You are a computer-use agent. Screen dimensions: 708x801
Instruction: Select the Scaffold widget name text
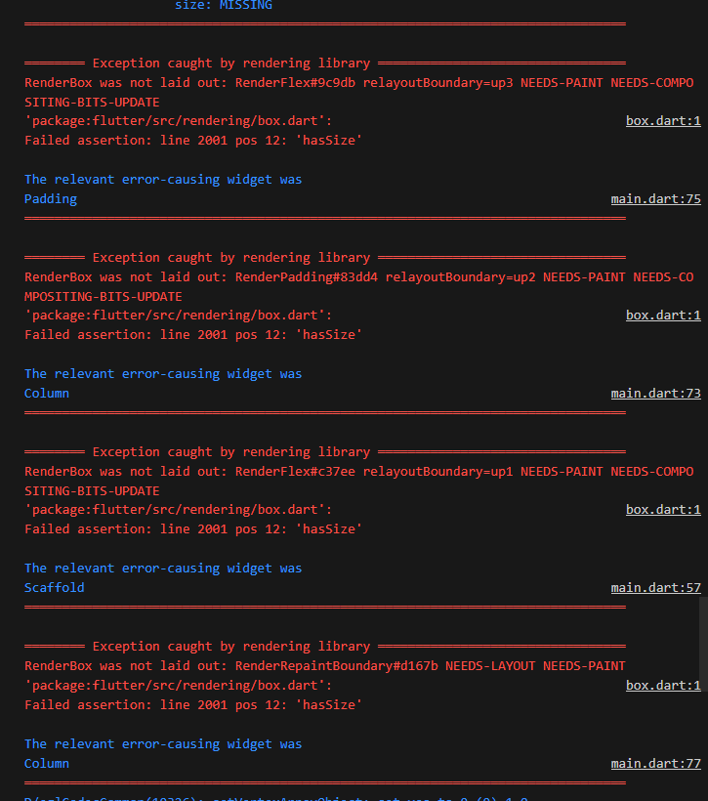pyautogui.click(x=54, y=587)
